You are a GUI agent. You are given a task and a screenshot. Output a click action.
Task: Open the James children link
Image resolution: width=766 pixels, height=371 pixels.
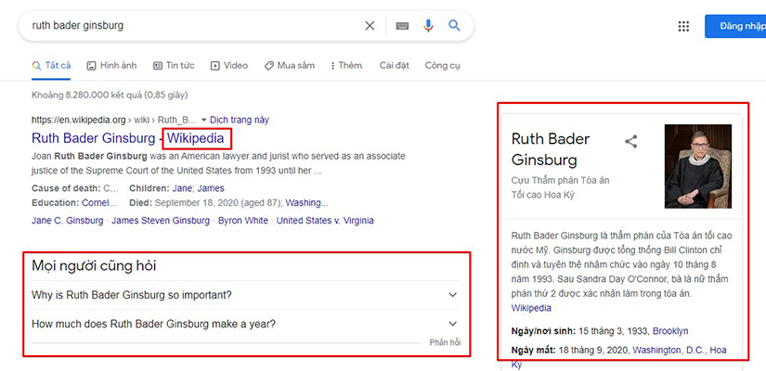(211, 188)
